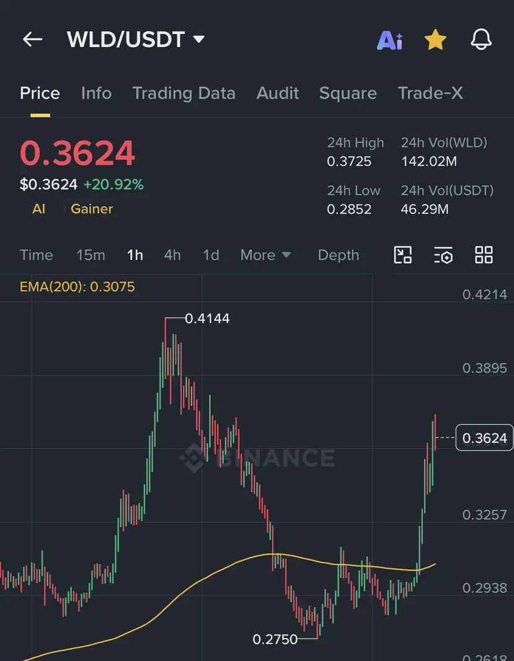514x661 pixels.
Task: Open chart indicator settings icon
Action: click(443, 255)
